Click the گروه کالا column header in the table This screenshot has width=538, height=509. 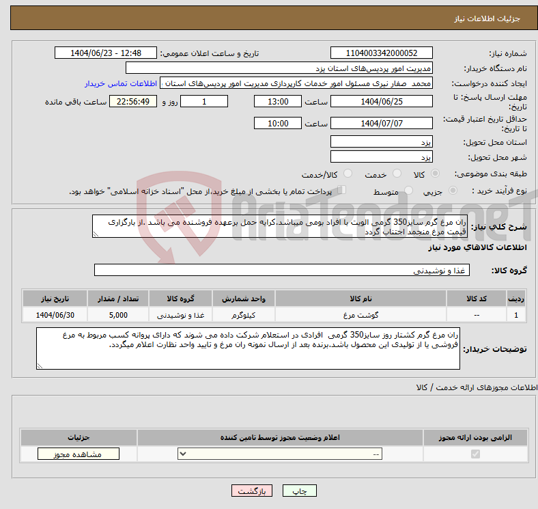180,299
